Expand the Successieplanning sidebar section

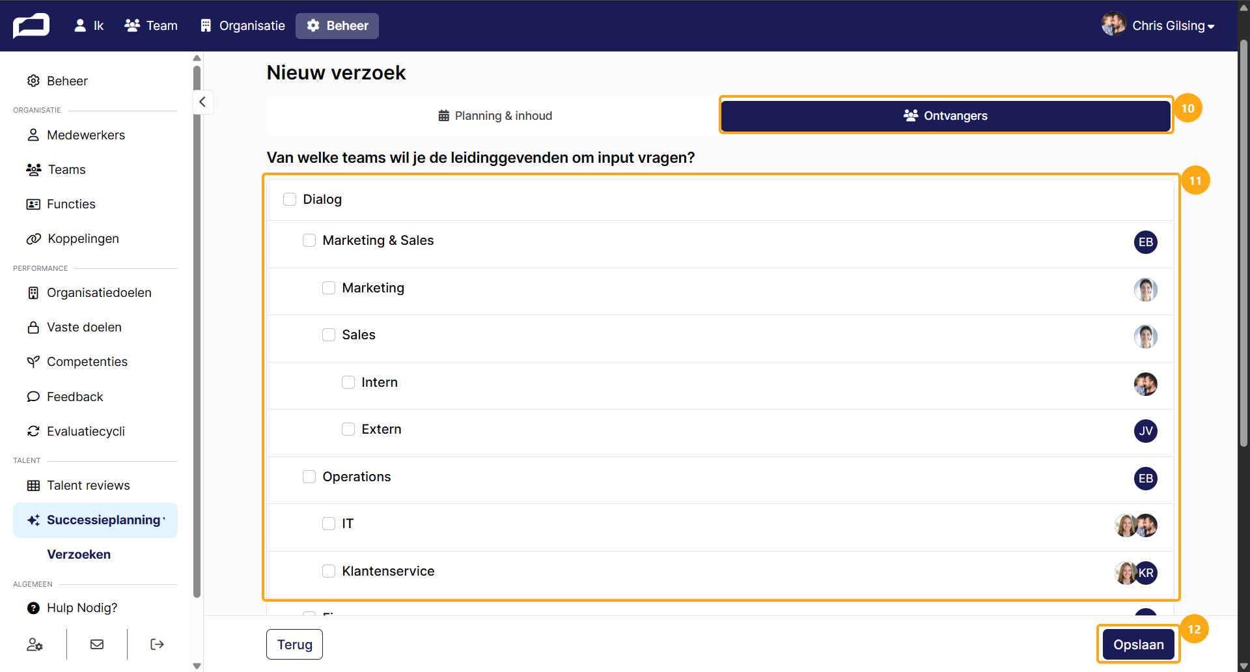coord(95,520)
